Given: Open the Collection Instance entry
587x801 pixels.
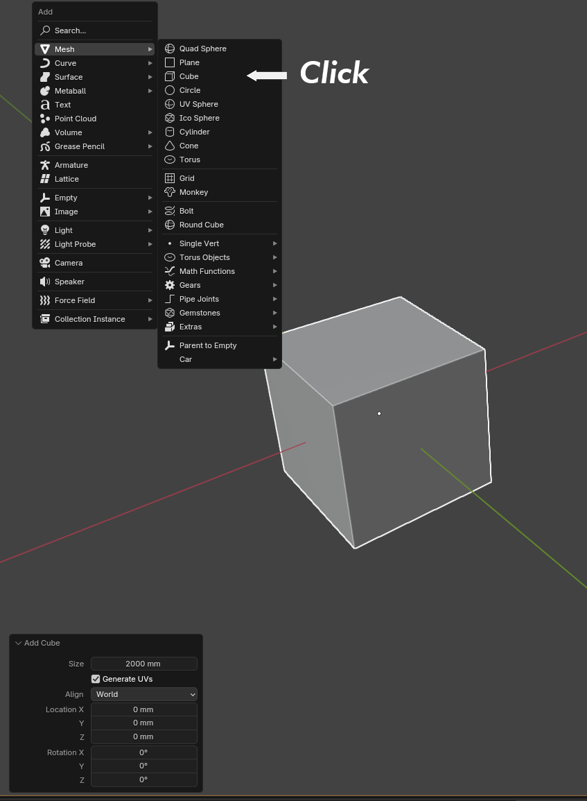Looking at the screenshot, I should tap(95, 319).
